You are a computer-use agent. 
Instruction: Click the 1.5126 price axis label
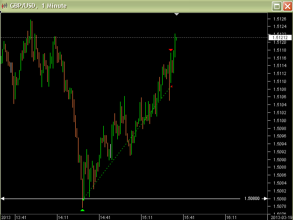[279, 19]
